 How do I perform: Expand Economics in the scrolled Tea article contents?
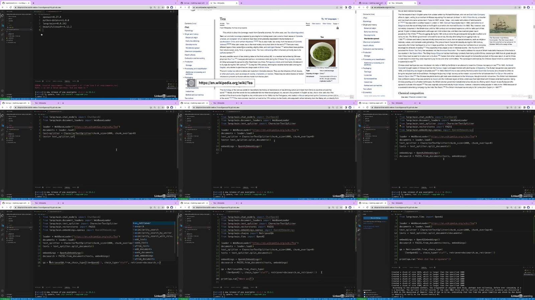click(x=362, y=92)
